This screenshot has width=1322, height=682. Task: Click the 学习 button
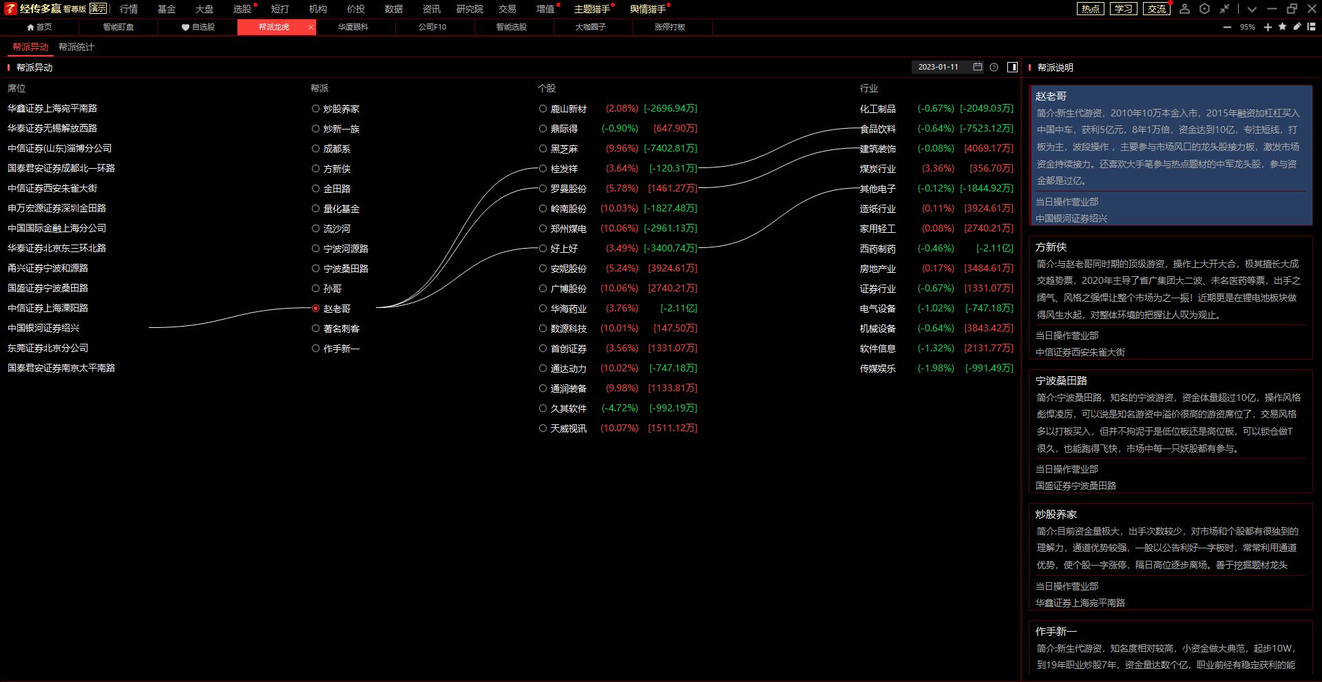click(1123, 9)
